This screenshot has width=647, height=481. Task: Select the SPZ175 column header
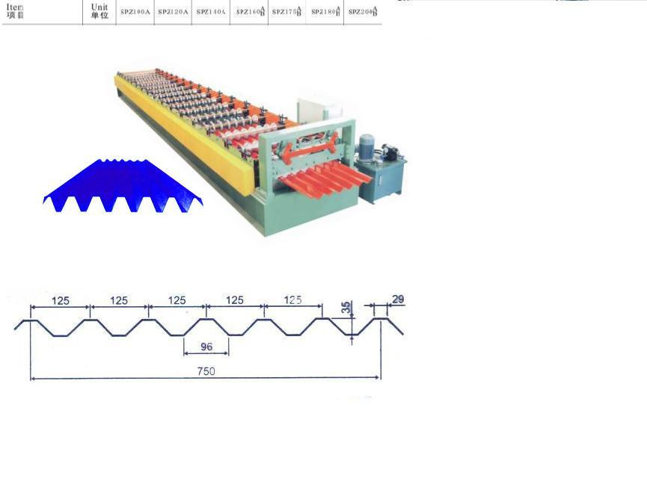point(287,12)
